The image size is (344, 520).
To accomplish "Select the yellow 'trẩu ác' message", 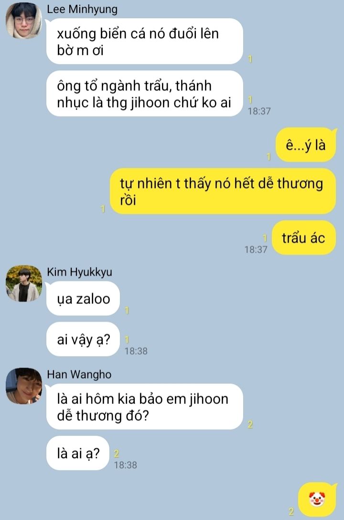I will [304, 238].
